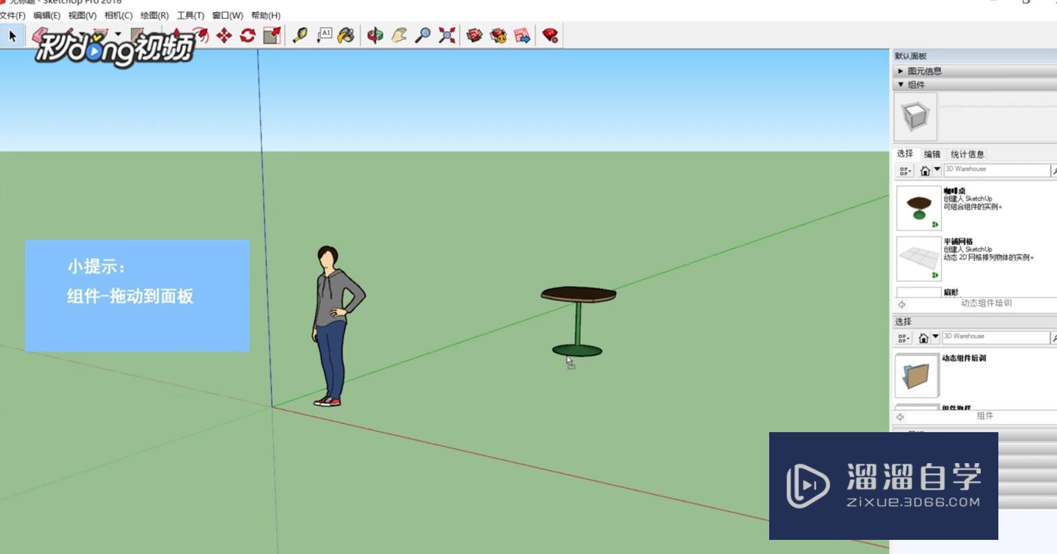Viewport: 1057px width, 554px height.
Task: Open view options dropdown in lower component browser
Action: [x=905, y=338]
